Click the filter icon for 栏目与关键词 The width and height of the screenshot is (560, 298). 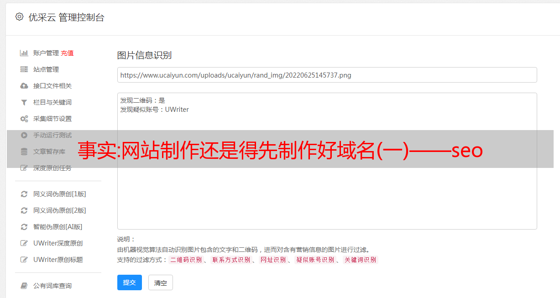coord(24,102)
